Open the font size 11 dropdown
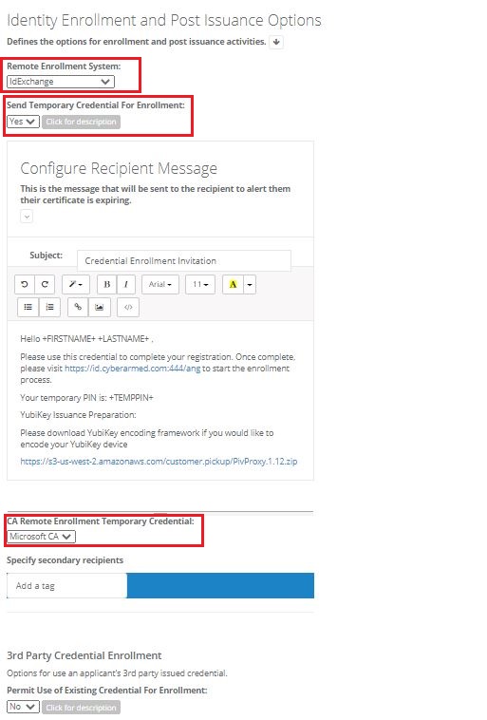 pos(200,284)
